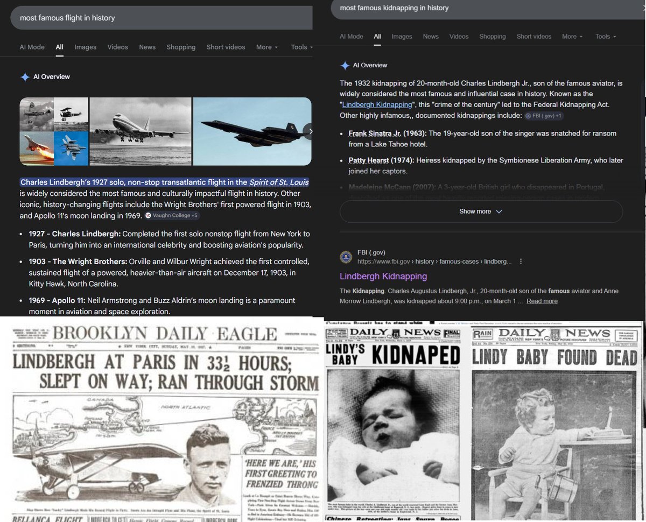Open AI Mode in the flight search
This screenshot has width=646, height=522.
(32, 47)
